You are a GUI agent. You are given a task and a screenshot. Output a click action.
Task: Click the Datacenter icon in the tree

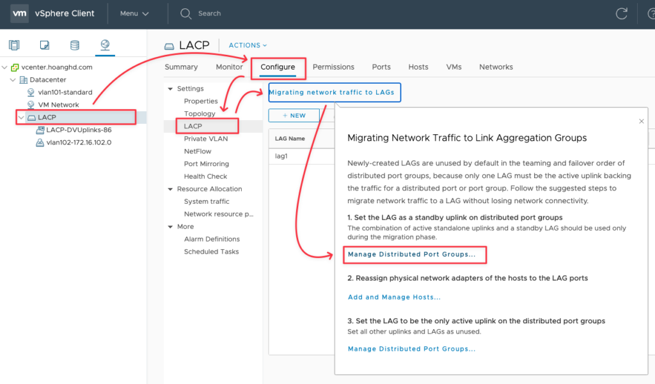coord(24,80)
